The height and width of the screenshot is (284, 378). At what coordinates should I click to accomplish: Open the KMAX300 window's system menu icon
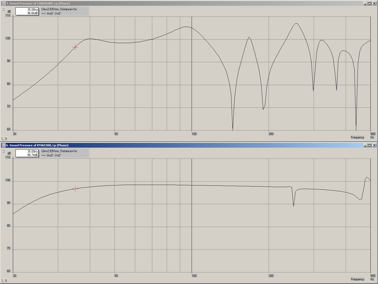click(x=3, y=145)
